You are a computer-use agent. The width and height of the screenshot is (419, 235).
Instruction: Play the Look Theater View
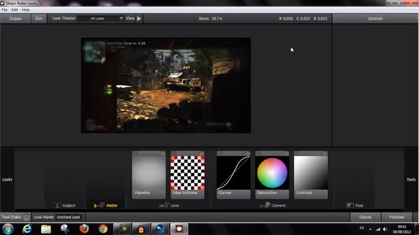139,19
